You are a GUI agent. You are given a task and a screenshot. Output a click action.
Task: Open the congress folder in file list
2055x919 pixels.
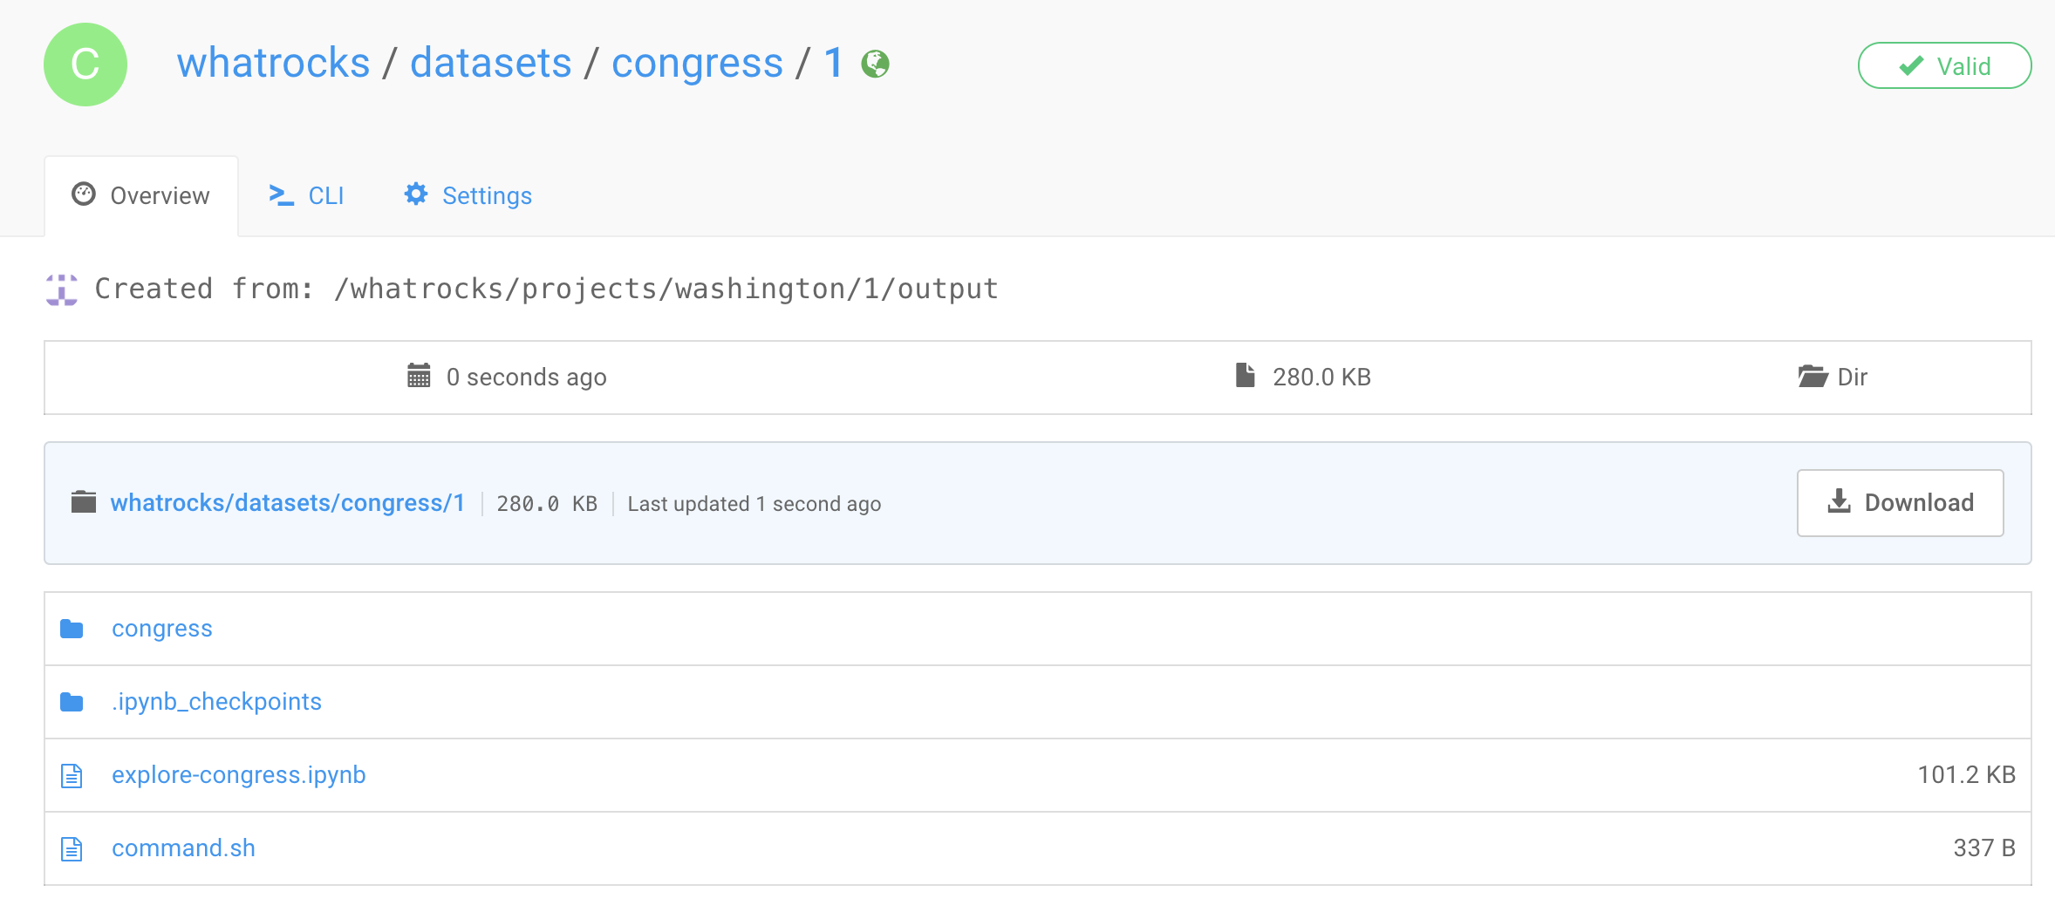[x=162, y=629]
